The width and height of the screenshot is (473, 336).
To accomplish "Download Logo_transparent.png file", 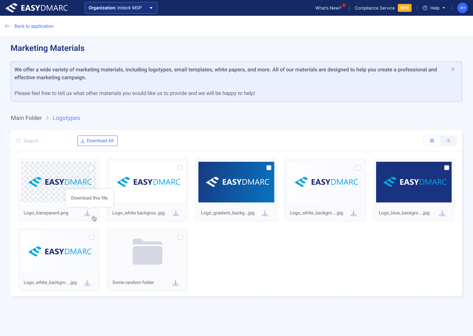I will pyautogui.click(x=87, y=213).
